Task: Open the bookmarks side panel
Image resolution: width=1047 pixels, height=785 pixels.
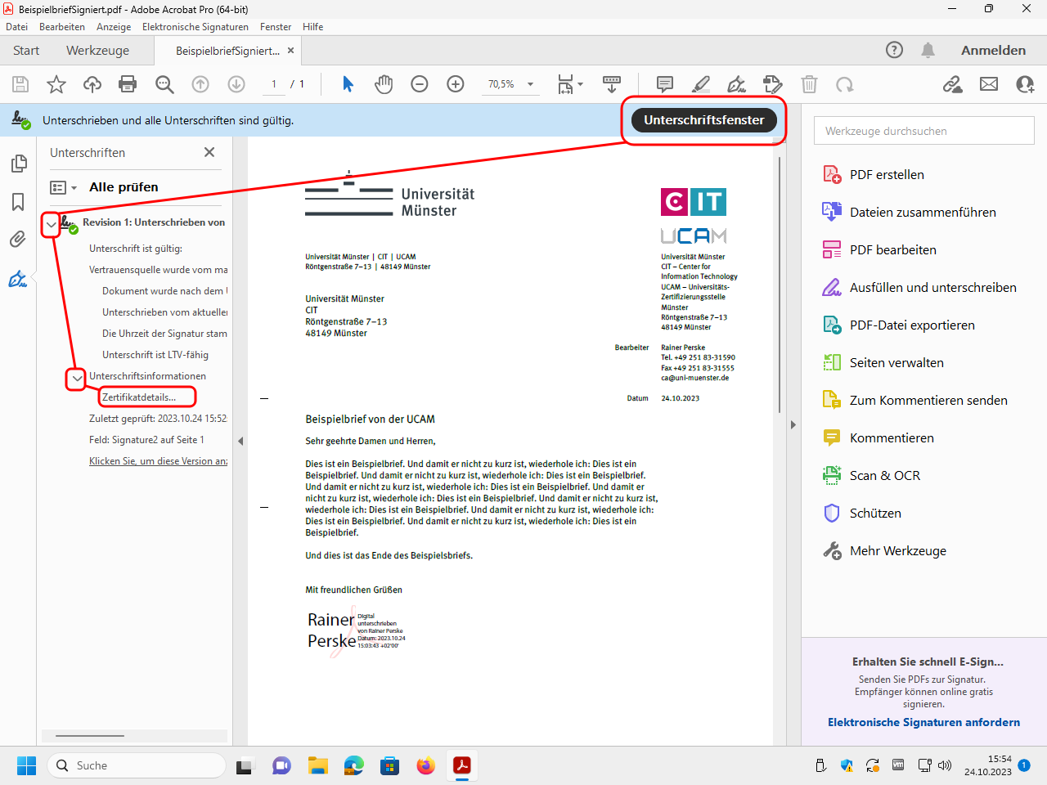Action: coord(18,202)
